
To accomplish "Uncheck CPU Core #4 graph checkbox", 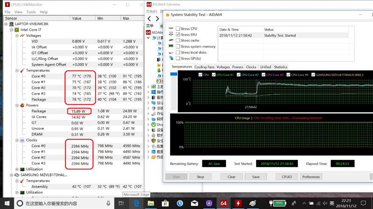I will pos(288,75).
